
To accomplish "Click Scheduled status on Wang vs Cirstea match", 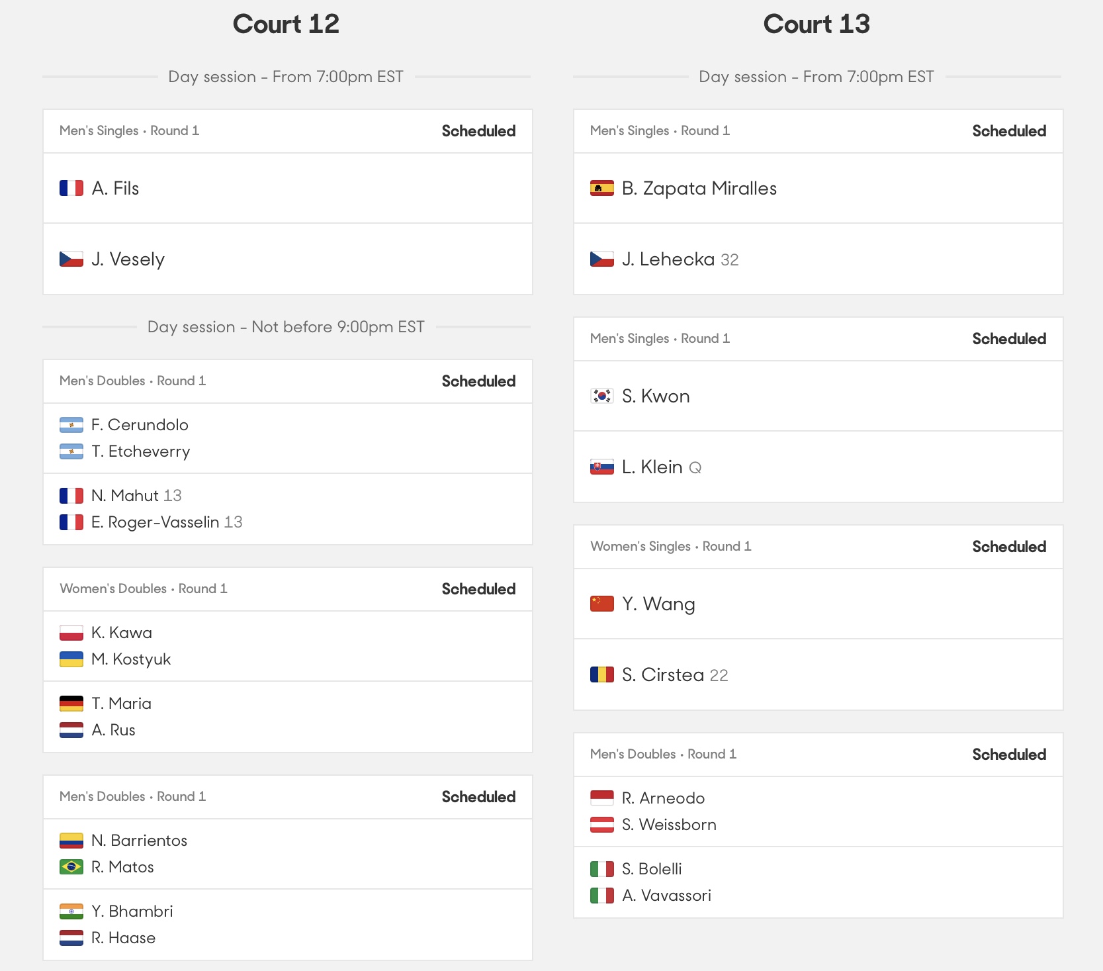I will [1009, 547].
